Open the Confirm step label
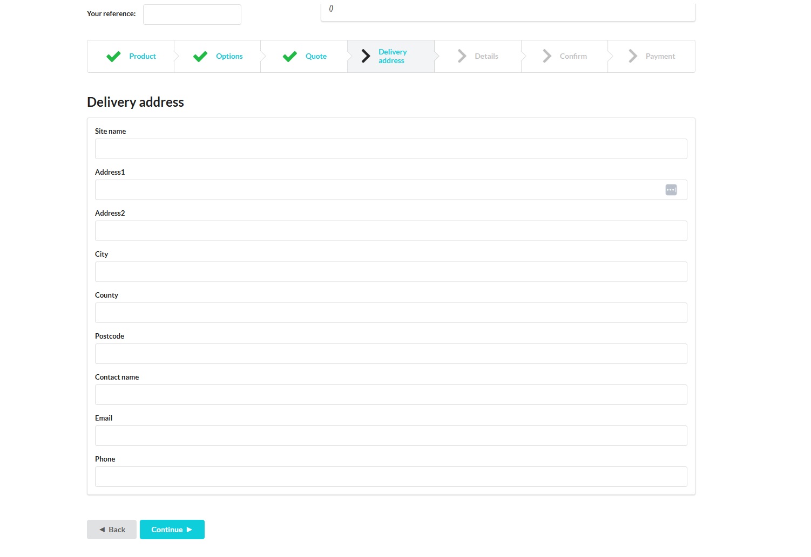811x557 pixels. tap(573, 56)
